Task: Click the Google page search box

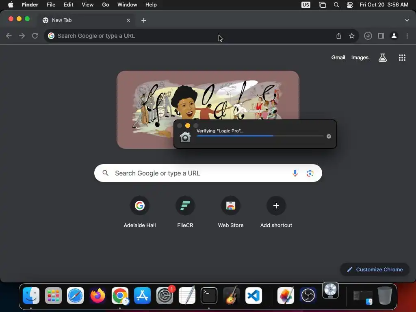Action: click(x=208, y=173)
